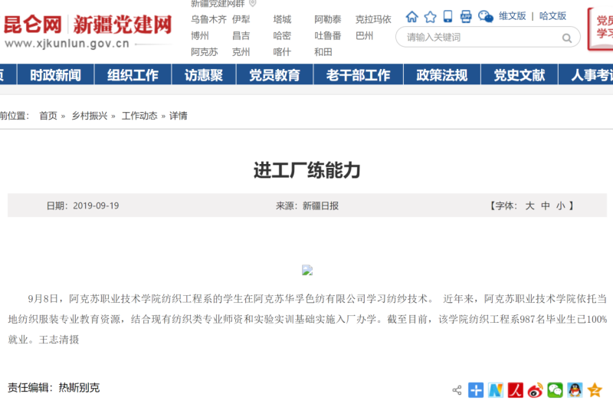Click the blue plus more-share icon

click(x=476, y=390)
